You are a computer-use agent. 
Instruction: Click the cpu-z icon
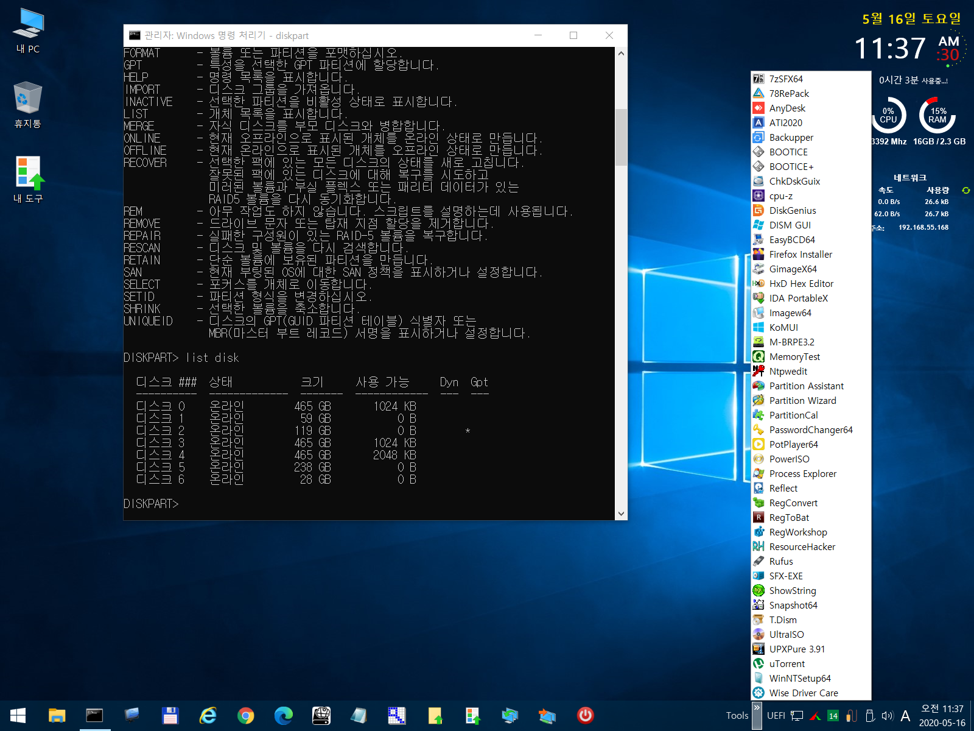(x=759, y=196)
